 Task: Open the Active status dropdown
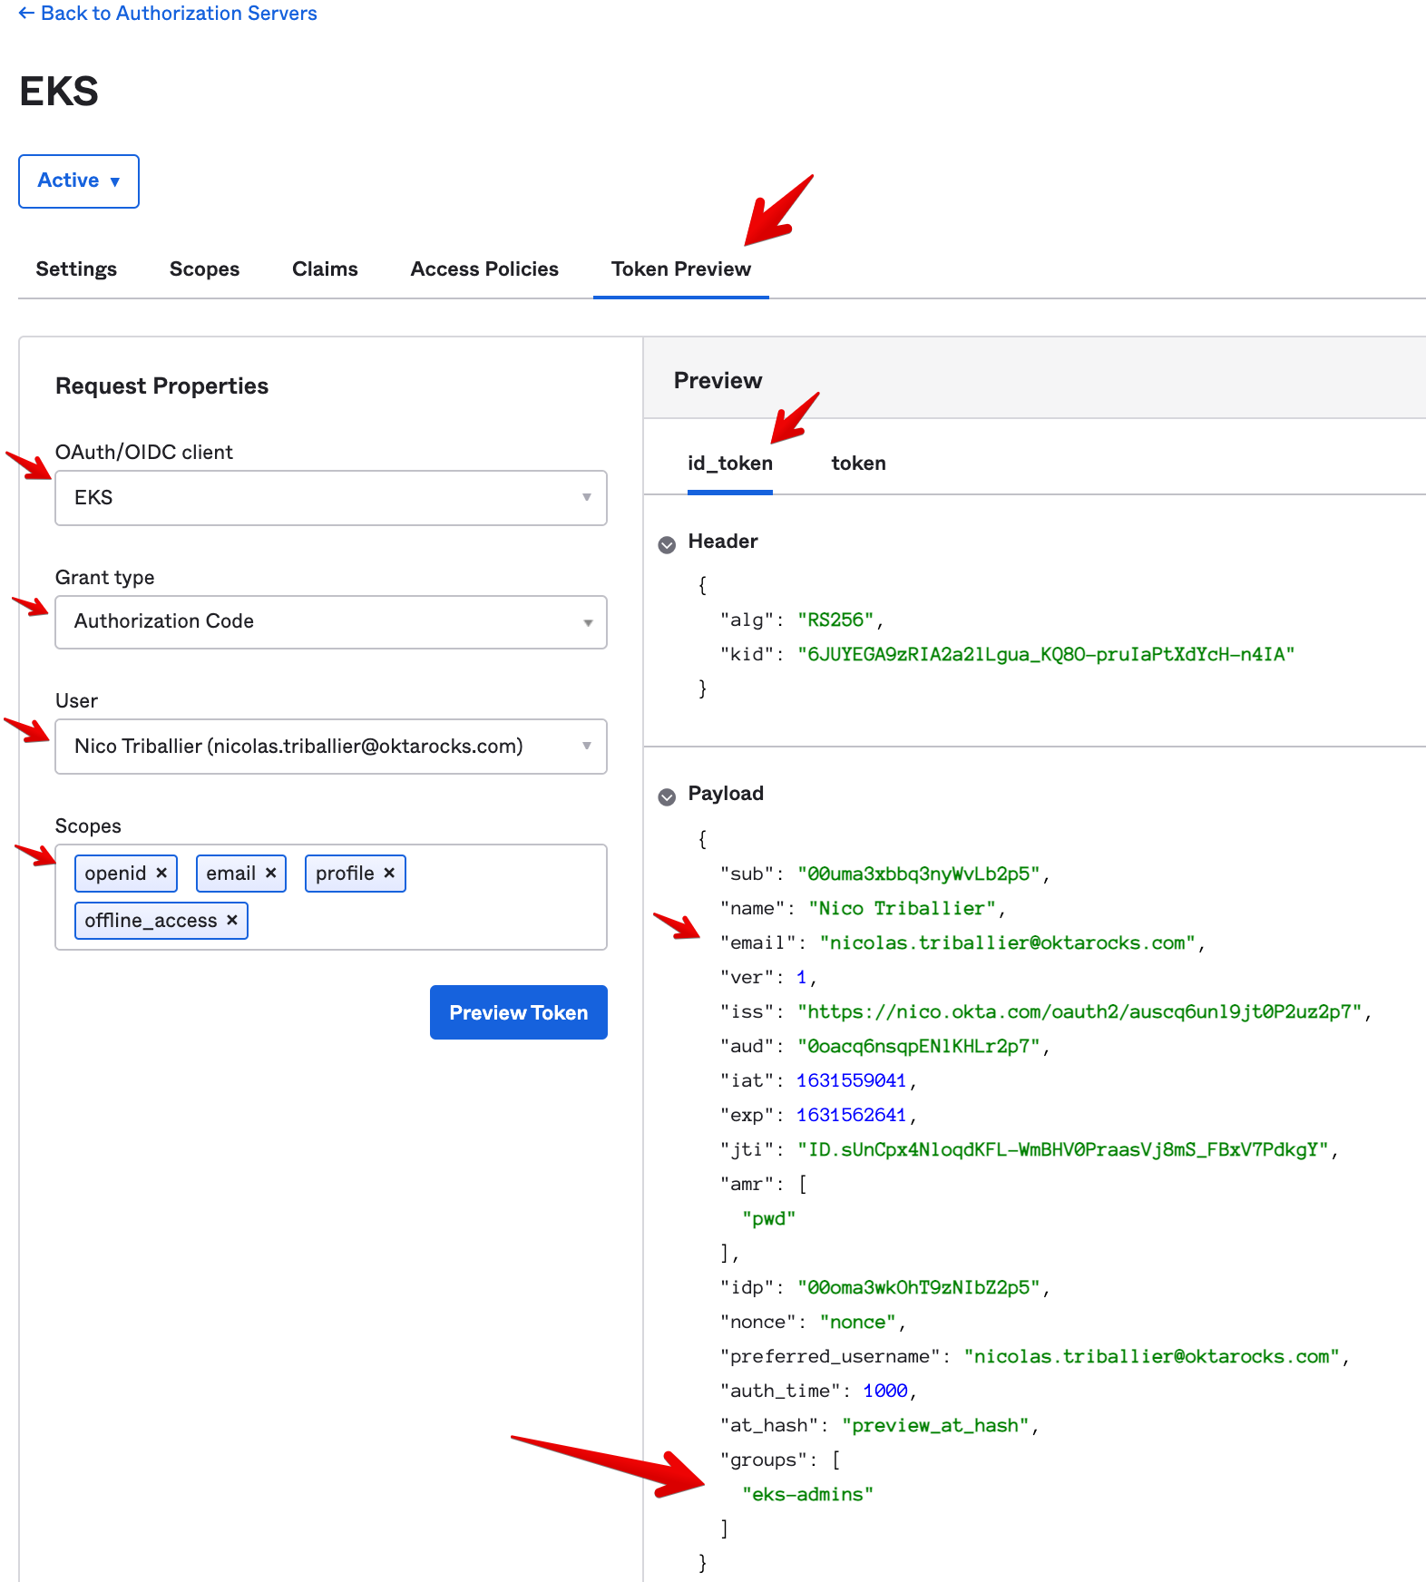(x=79, y=181)
